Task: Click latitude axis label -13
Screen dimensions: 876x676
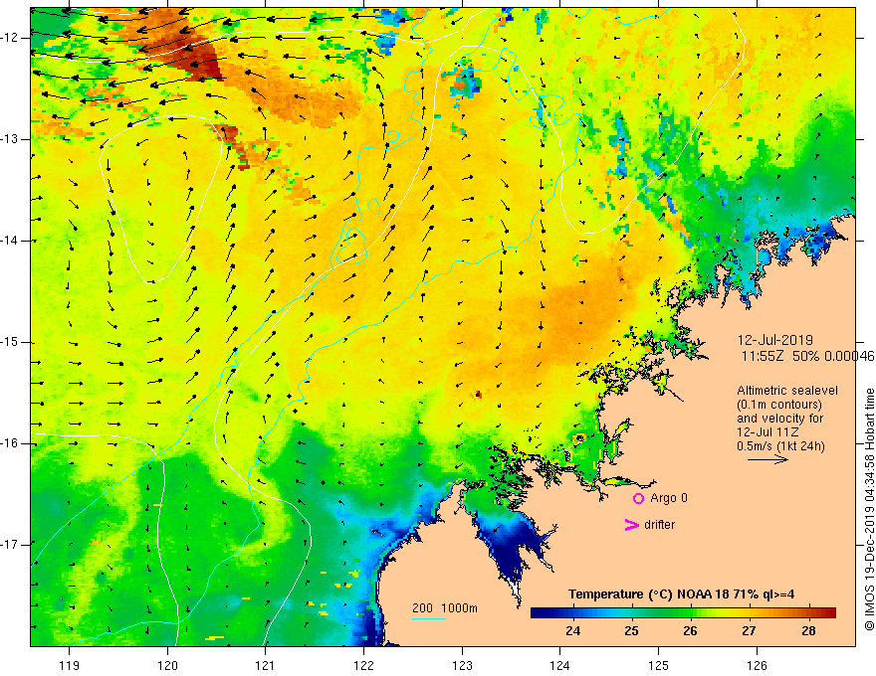Action: [x=11, y=139]
